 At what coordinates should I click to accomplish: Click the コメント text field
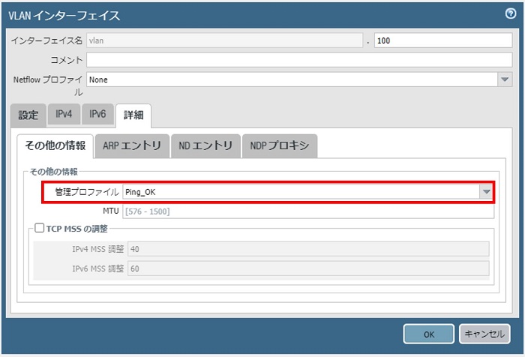coord(299,60)
